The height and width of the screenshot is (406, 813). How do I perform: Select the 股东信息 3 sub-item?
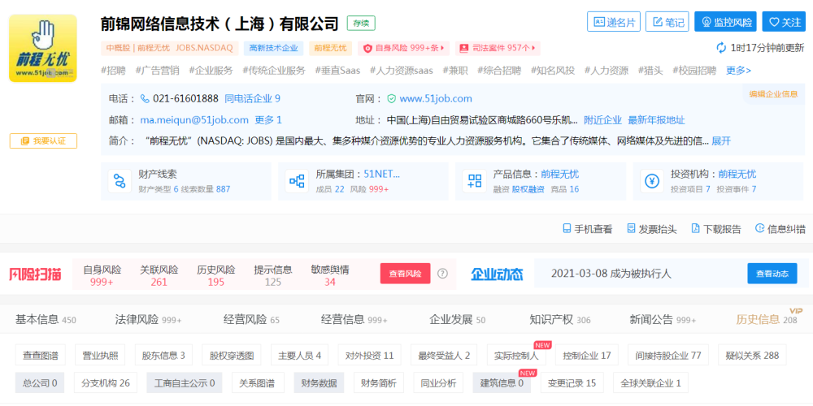(x=163, y=356)
